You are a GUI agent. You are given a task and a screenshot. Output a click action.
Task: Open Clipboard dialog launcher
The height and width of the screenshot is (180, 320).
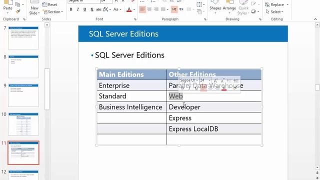(24, 19)
